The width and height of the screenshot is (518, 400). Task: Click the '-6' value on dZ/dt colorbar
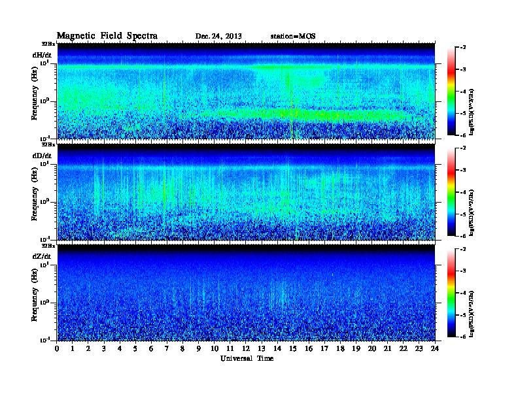[x=462, y=337]
